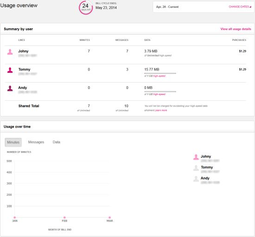This screenshot has width=255, height=237.
Task: Click the MAR data point on chart
Action: tap(109, 218)
